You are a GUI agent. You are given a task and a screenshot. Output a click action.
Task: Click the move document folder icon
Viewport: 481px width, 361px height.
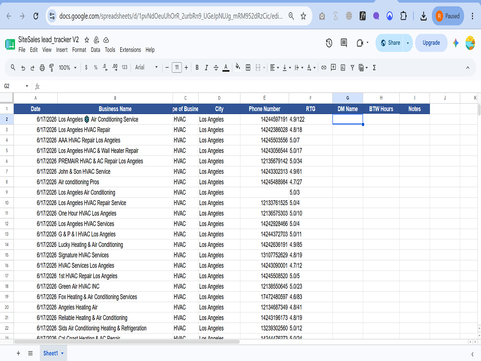(96, 40)
